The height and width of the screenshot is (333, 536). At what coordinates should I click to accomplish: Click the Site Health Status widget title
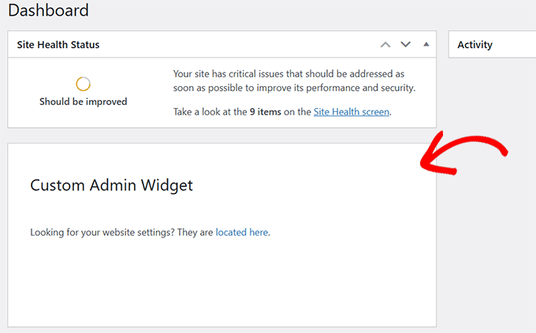tap(58, 45)
